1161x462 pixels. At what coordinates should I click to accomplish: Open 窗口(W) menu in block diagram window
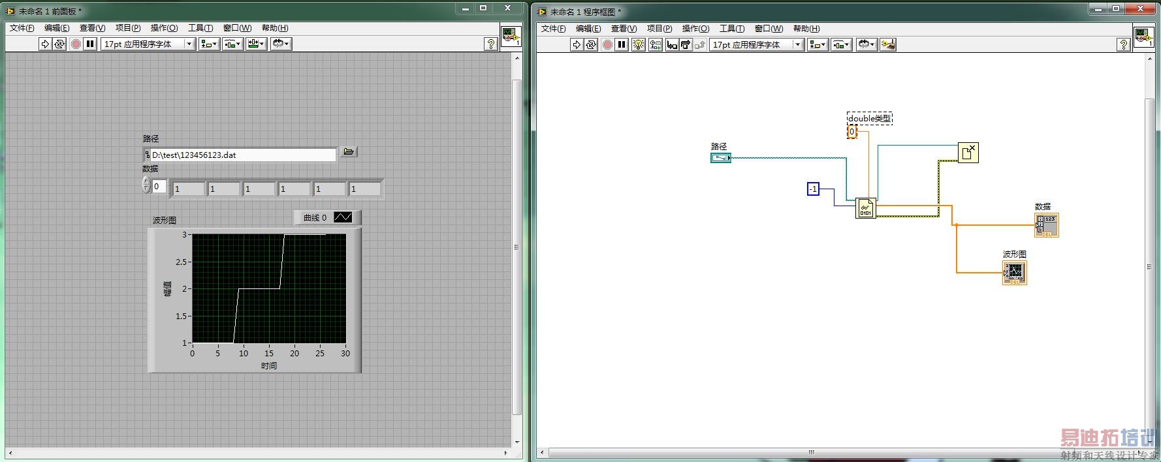(x=768, y=29)
